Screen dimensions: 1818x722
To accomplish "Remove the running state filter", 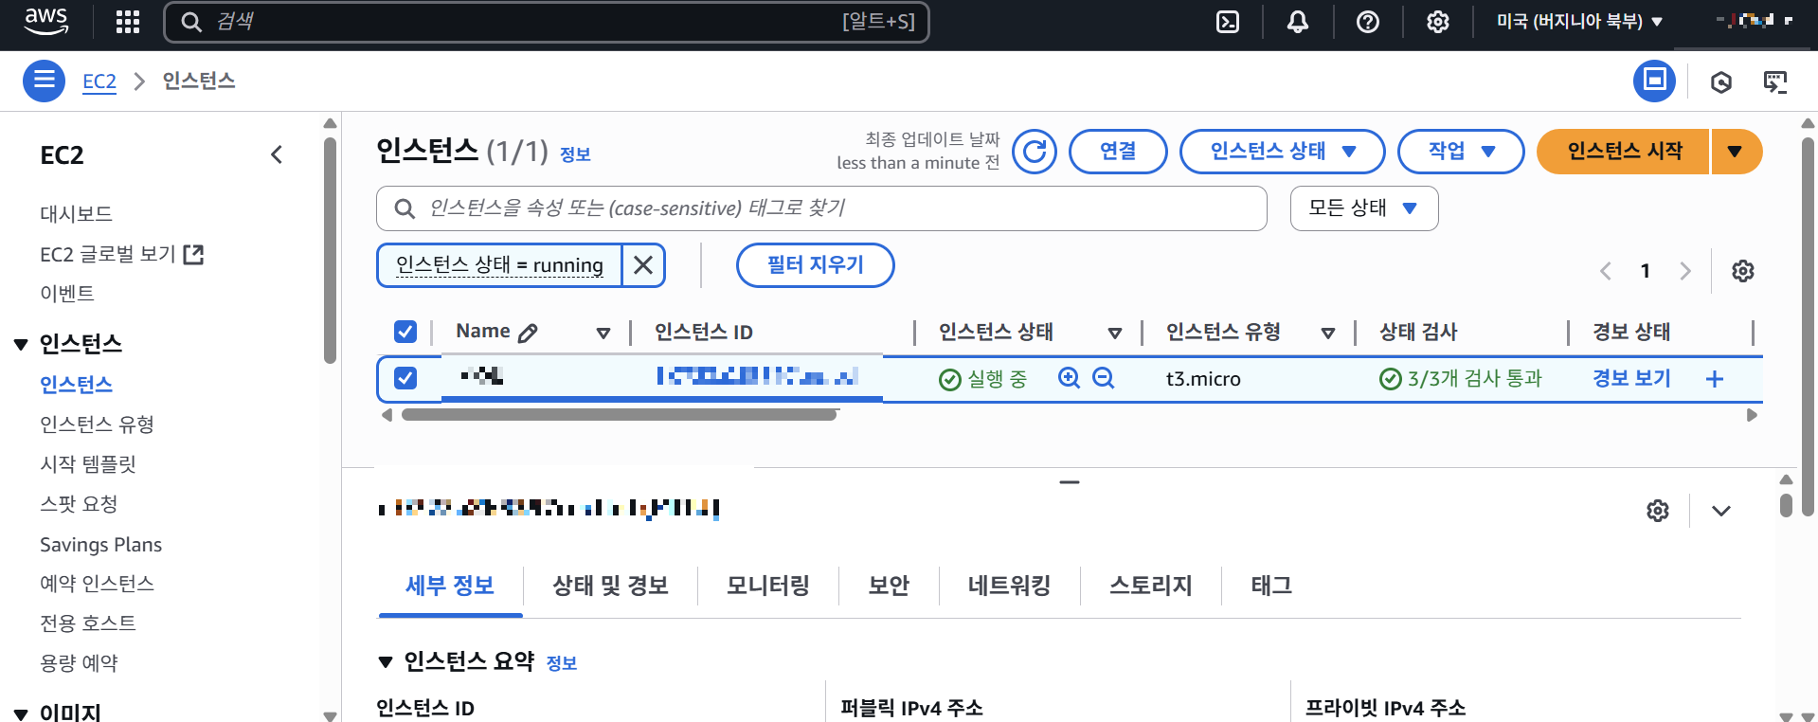I will (643, 265).
